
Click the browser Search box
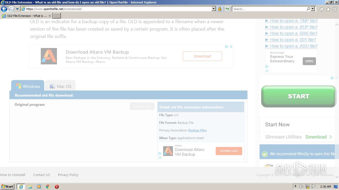tap(269, 9)
